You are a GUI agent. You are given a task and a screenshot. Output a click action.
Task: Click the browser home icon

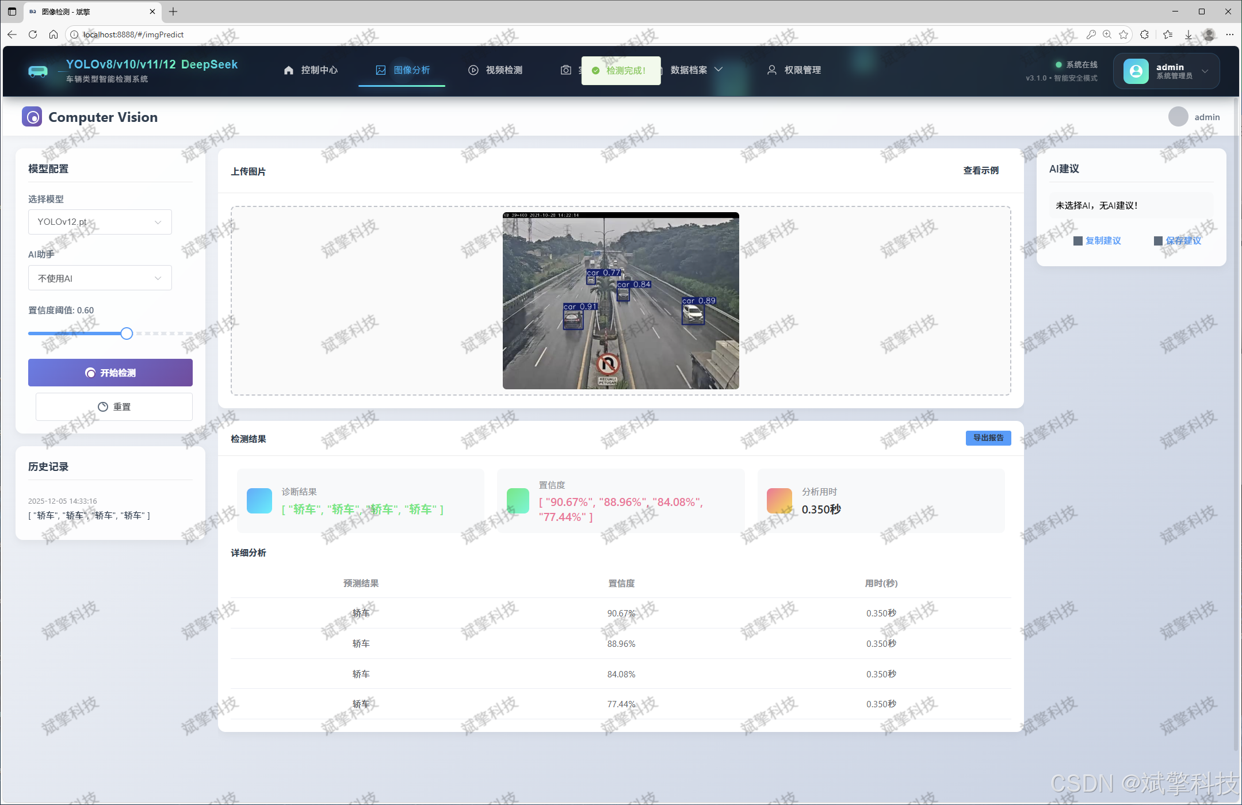coord(53,34)
